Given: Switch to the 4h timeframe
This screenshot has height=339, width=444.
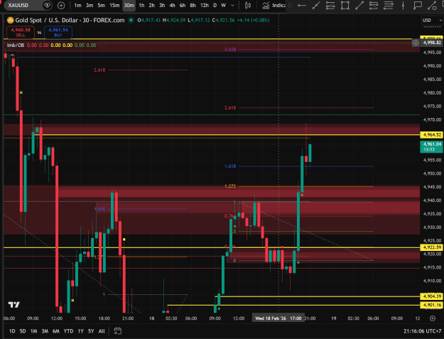Looking at the screenshot, I should [172, 6].
